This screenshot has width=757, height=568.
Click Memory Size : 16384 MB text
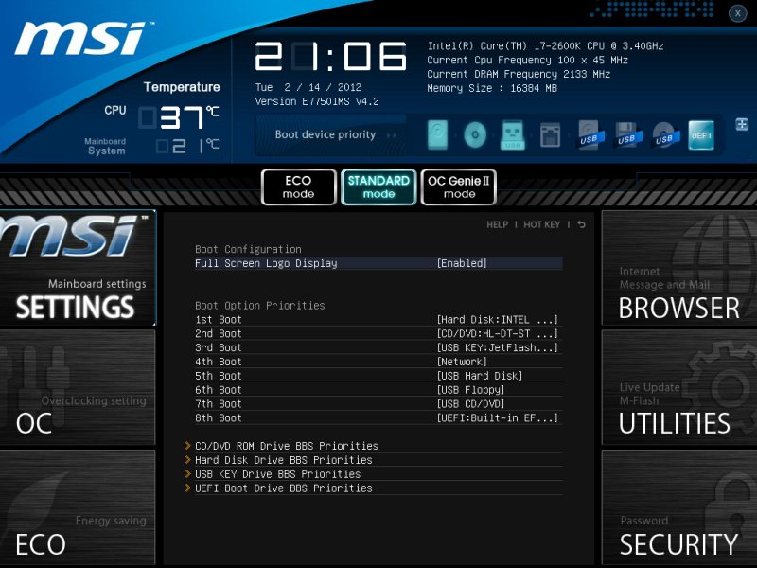[x=492, y=88]
